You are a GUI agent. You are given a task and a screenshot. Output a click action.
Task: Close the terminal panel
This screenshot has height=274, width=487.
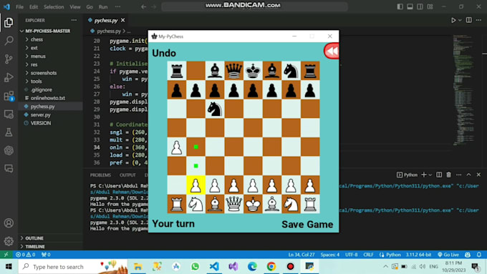coord(478,175)
